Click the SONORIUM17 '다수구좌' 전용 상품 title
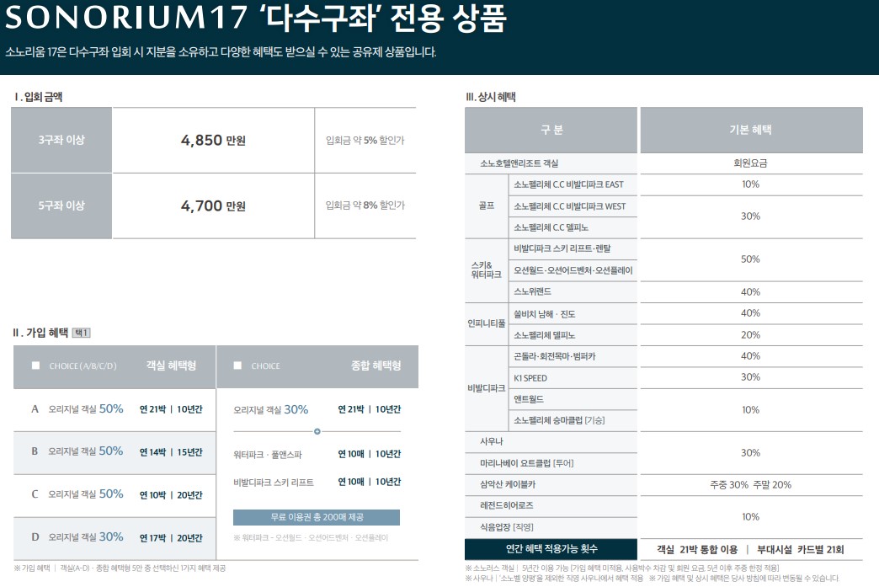The width and height of the screenshot is (879, 587). click(x=256, y=17)
